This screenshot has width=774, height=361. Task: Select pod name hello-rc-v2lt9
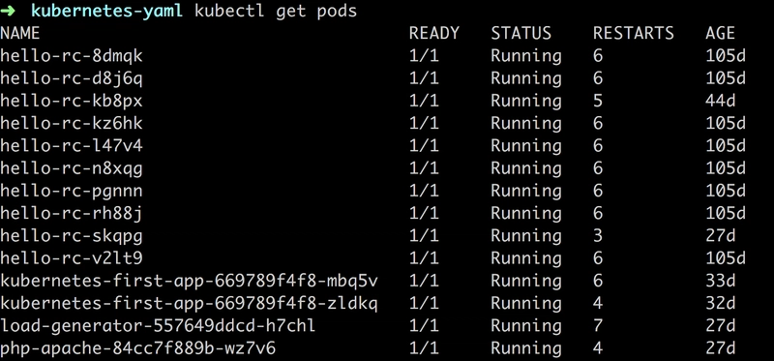pyautogui.click(x=71, y=258)
